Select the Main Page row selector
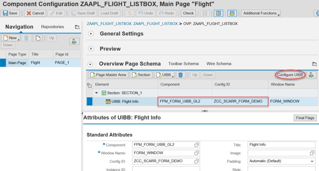Viewport: 319px width, 171px height. pos(3,63)
